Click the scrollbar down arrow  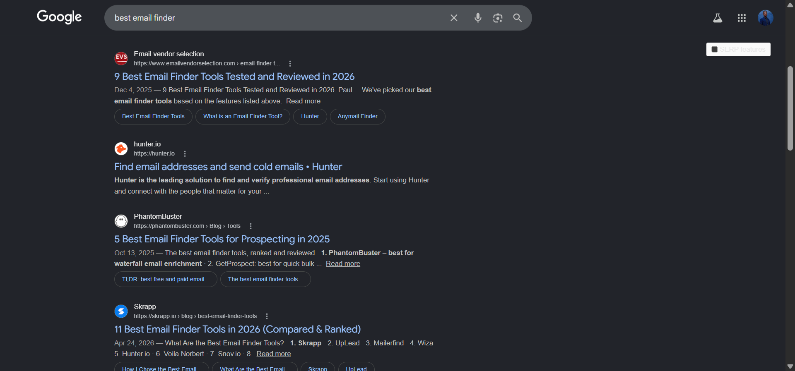point(790,366)
